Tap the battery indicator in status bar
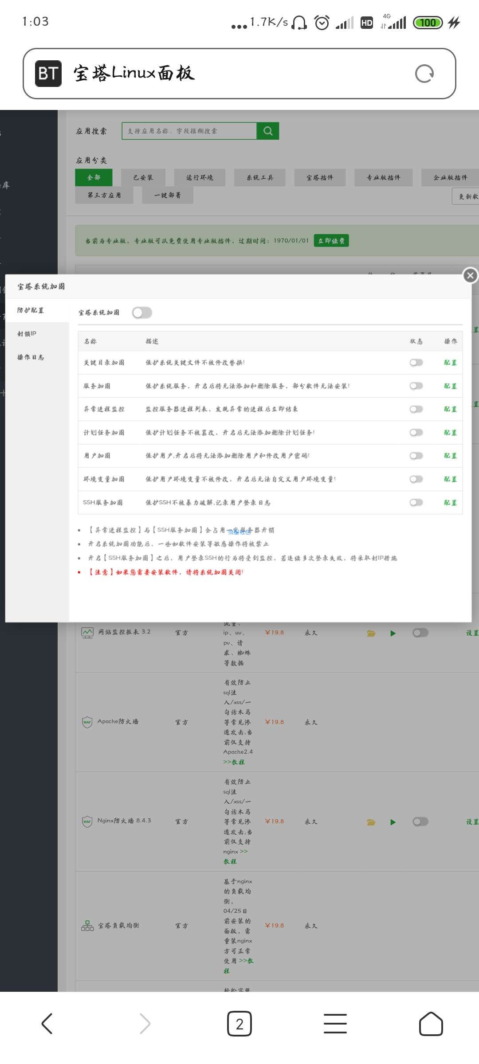479x1064 pixels. pos(428,22)
